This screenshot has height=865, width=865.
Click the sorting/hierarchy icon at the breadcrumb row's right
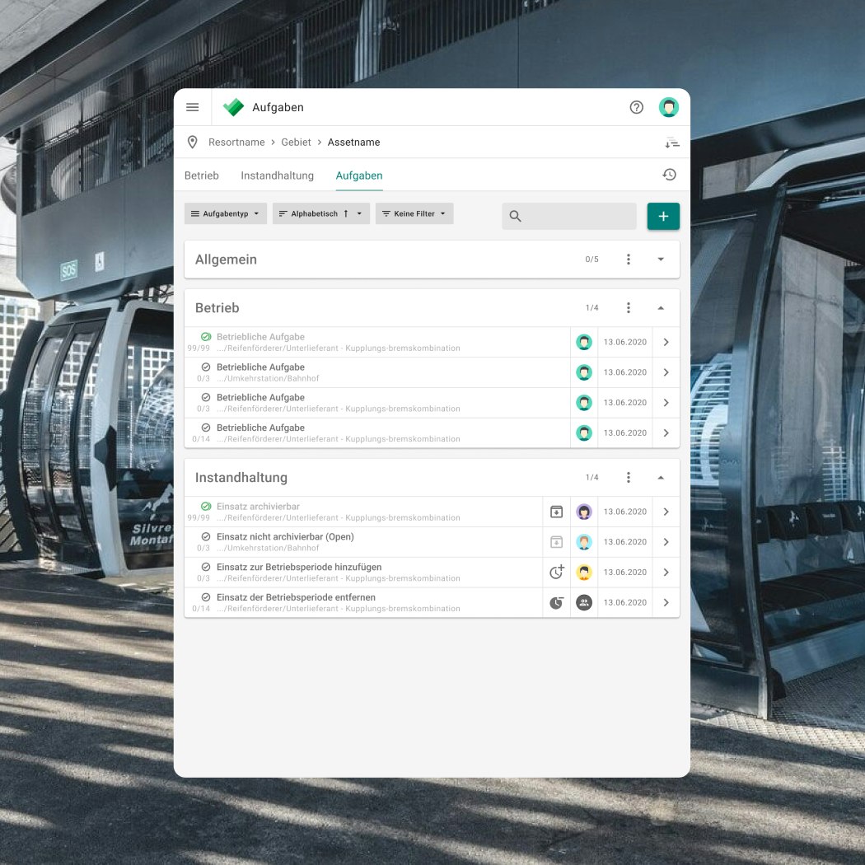672,142
